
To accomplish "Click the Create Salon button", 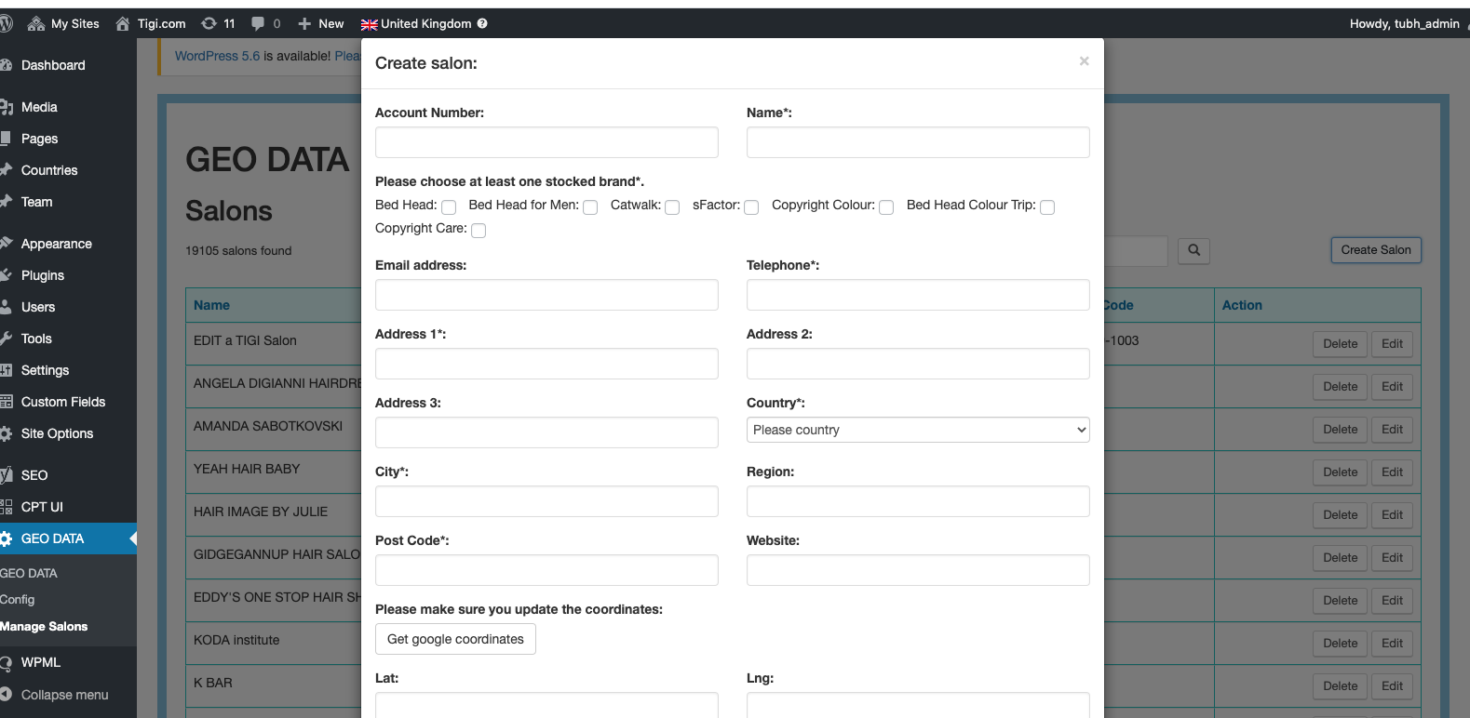I will click(x=1375, y=250).
